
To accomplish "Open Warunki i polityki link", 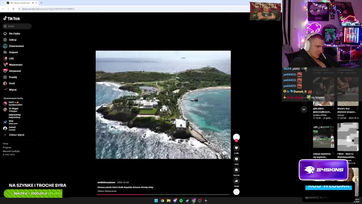I will (11, 151).
